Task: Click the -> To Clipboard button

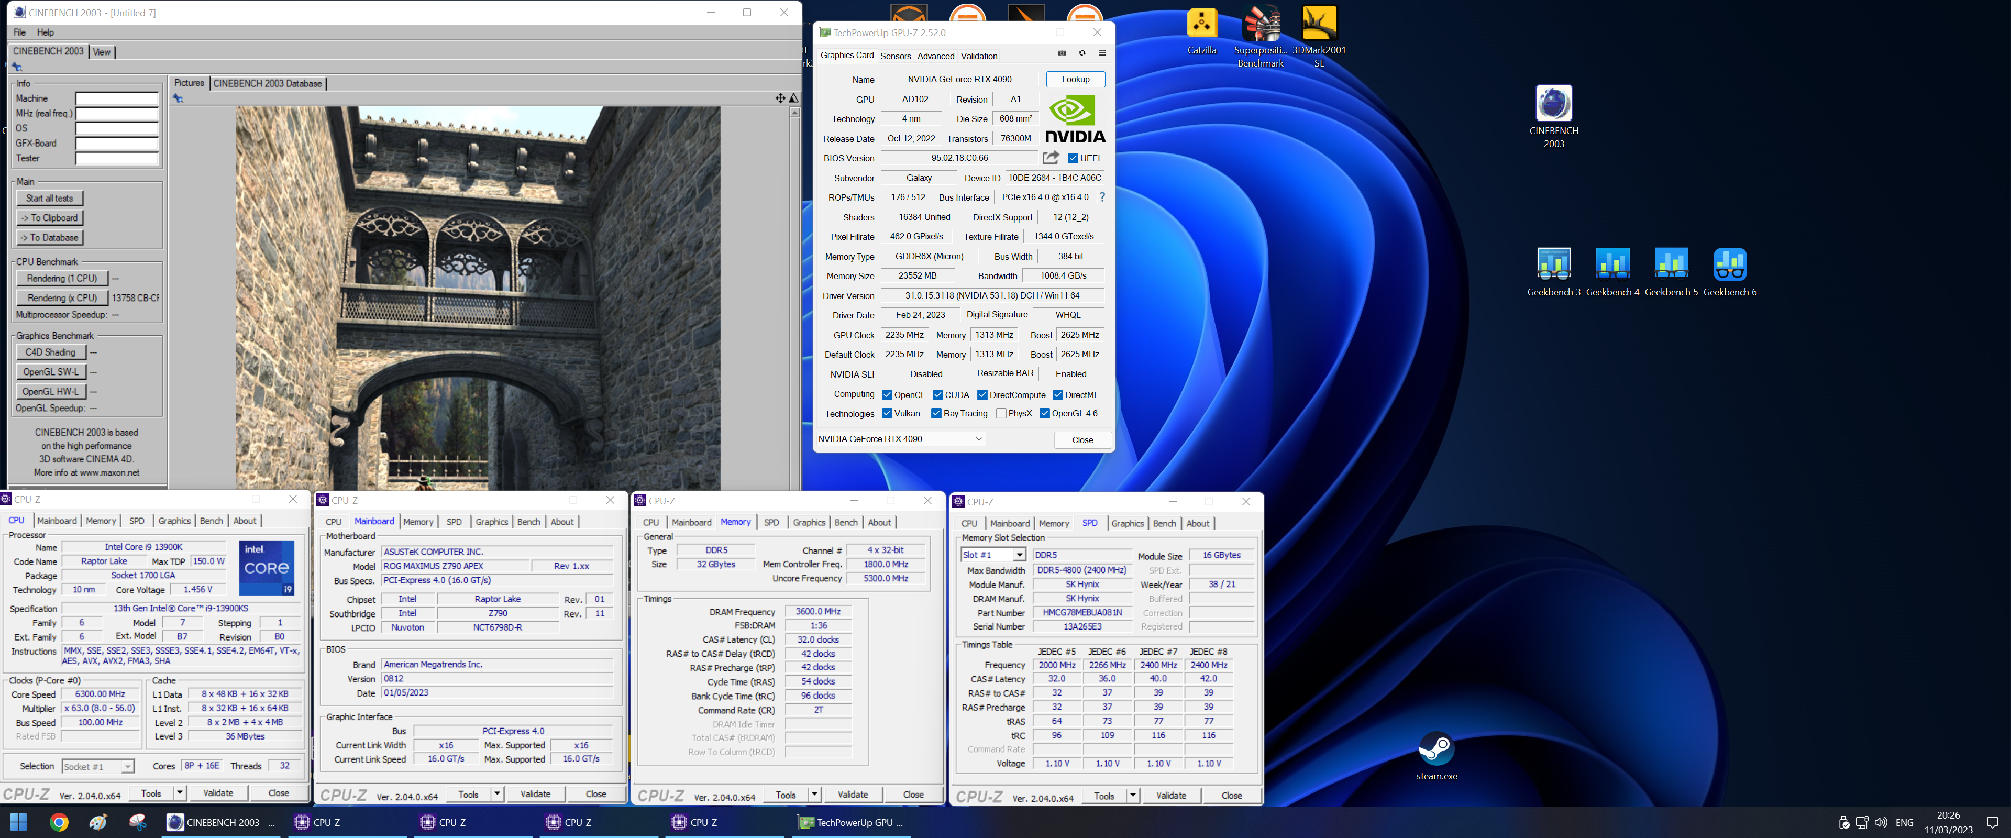Action: tap(49, 218)
